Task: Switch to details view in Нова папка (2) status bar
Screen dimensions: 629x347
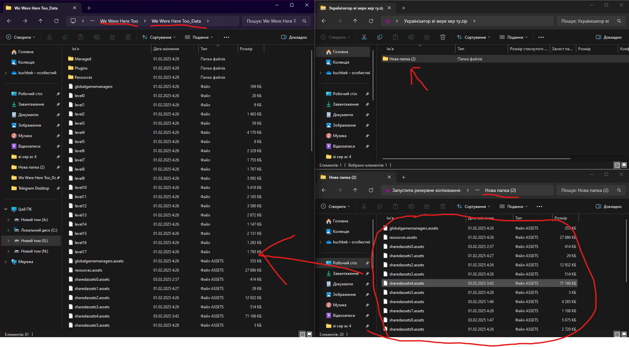Action: click(x=617, y=334)
